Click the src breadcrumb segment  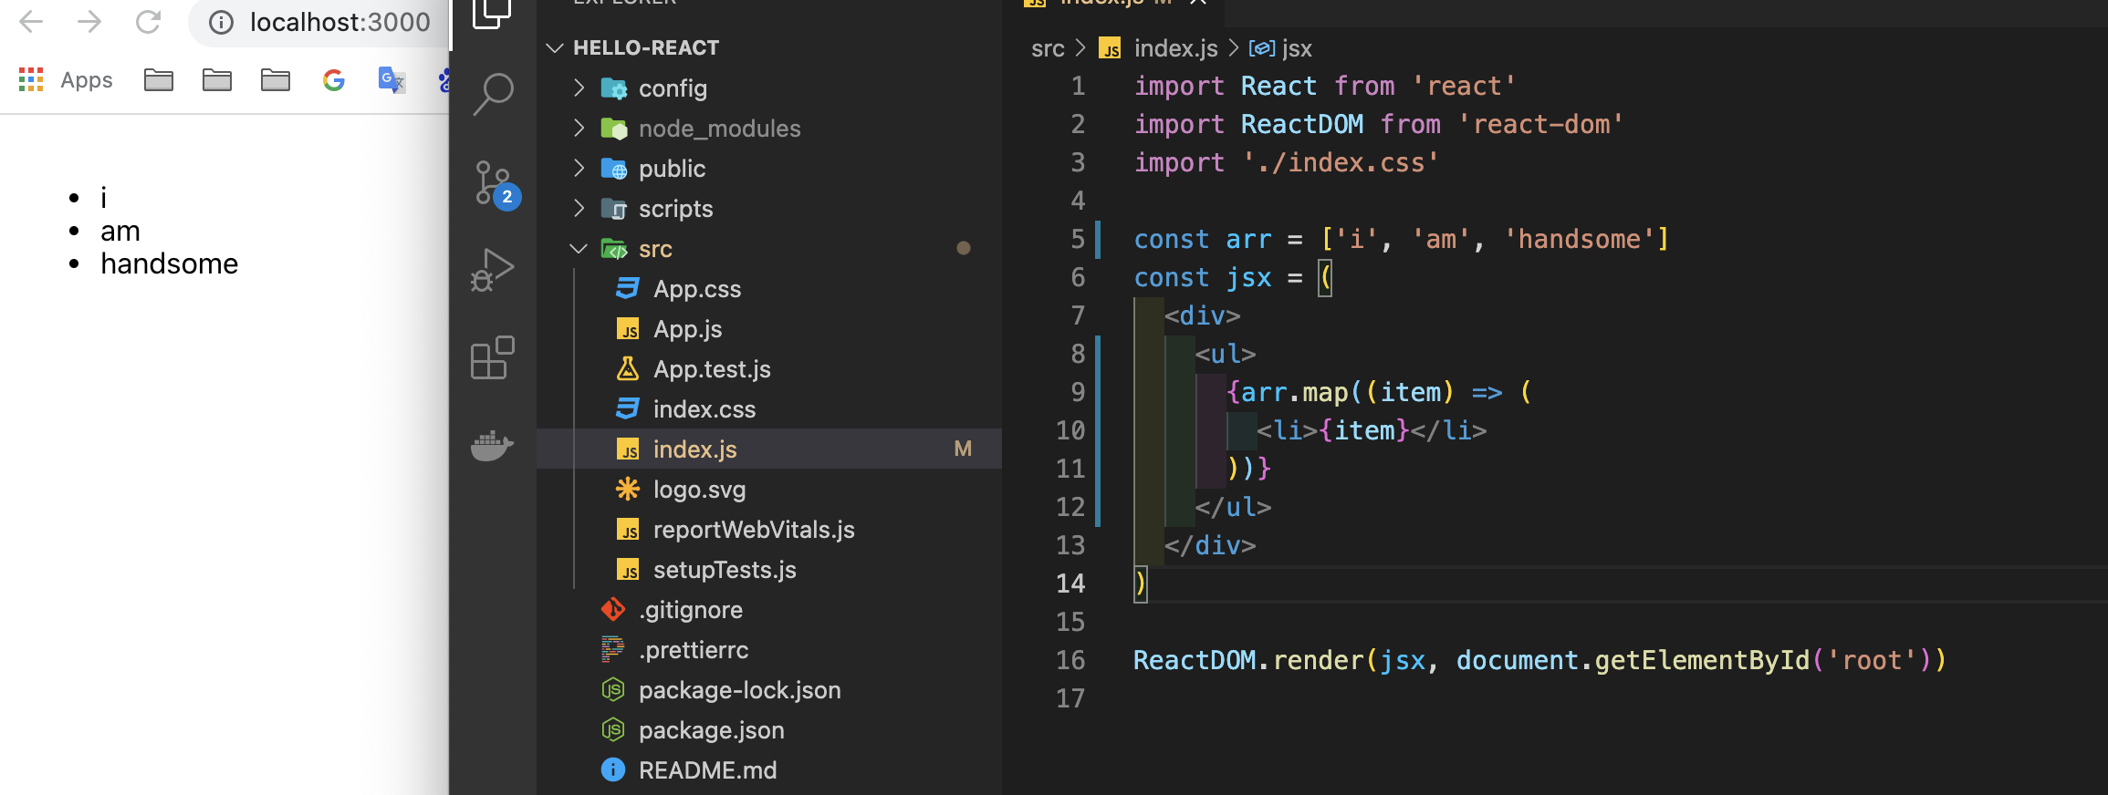click(x=1048, y=48)
